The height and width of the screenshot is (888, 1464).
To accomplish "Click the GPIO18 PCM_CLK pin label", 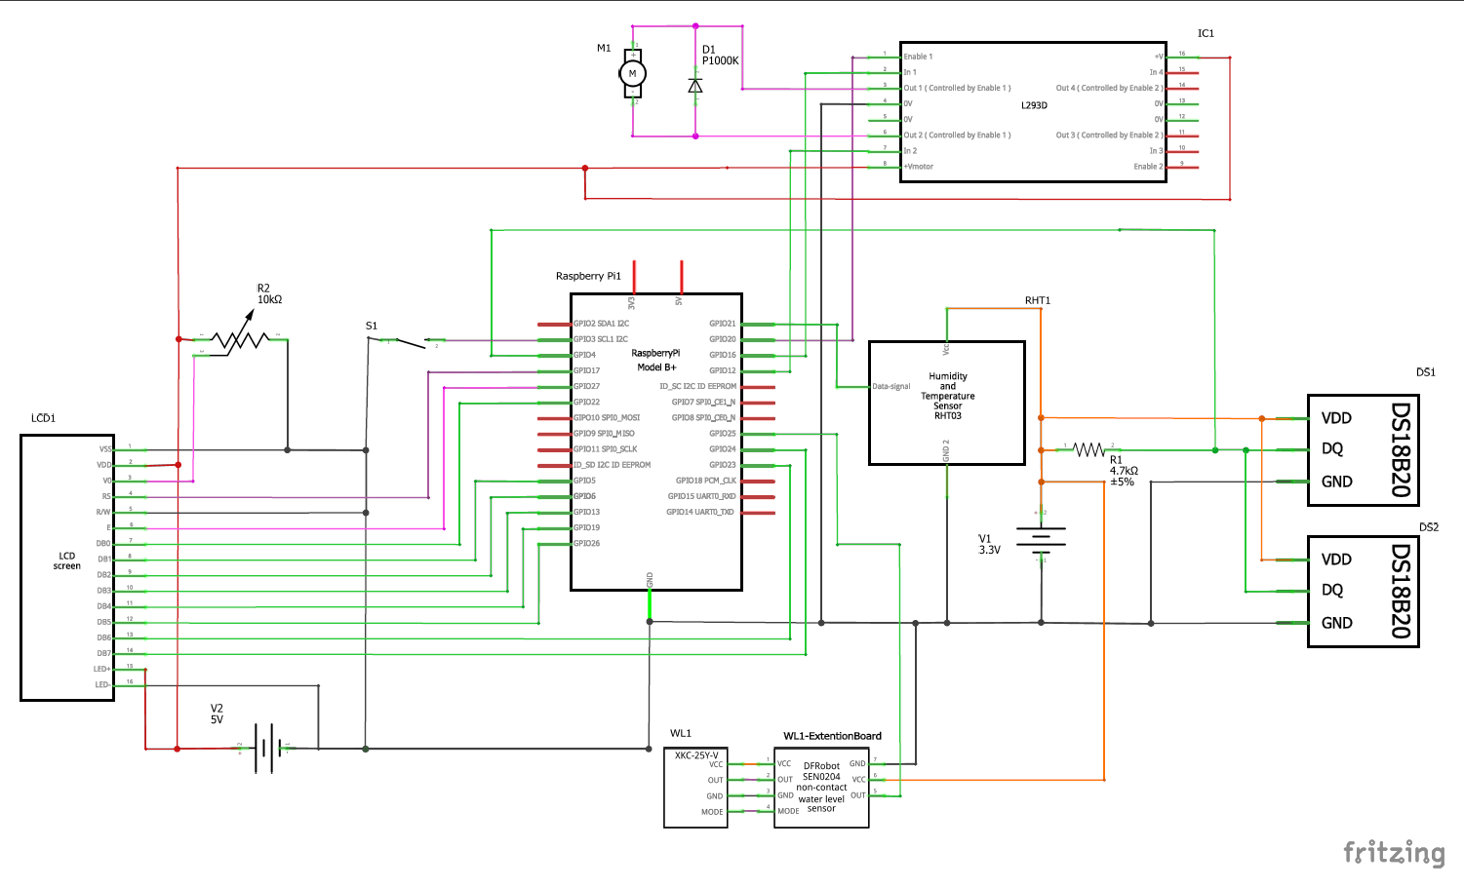I will [x=706, y=481].
